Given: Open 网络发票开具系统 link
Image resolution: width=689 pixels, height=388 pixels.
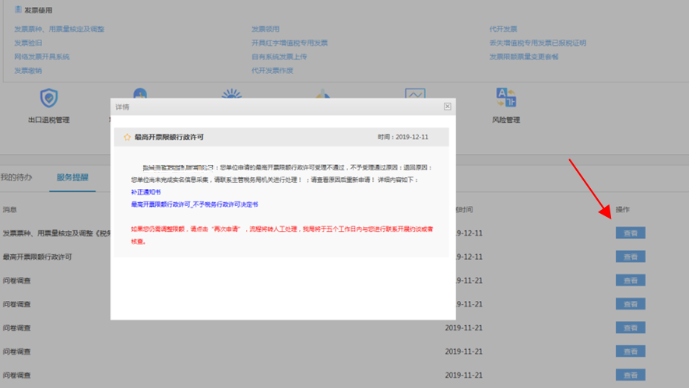Looking at the screenshot, I should click(42, 57).
